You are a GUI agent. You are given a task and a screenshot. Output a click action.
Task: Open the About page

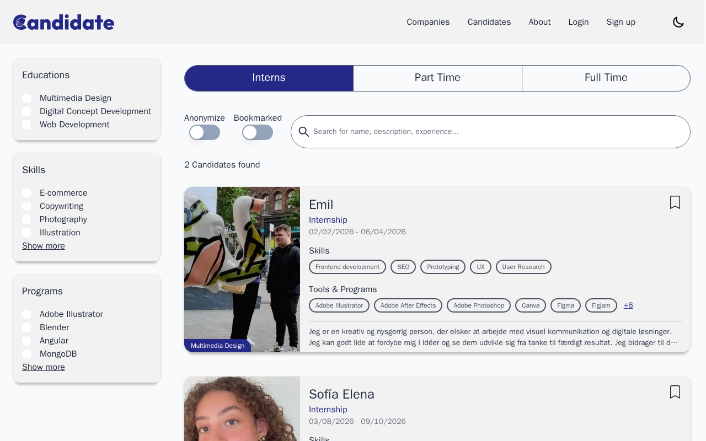click(x=539, y=22)
